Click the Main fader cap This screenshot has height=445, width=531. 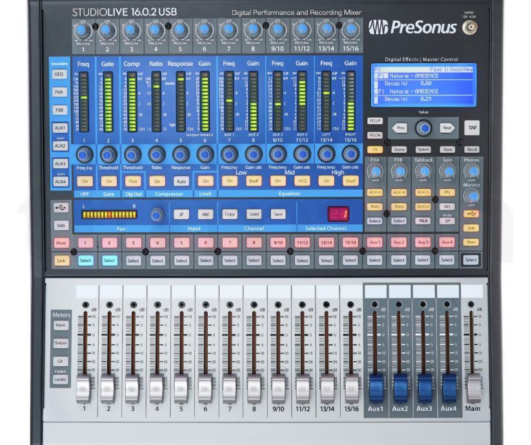474,388
